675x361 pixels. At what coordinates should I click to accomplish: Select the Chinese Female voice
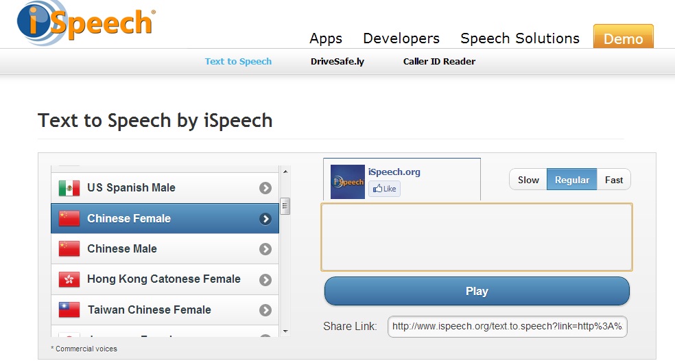(165, 218)
